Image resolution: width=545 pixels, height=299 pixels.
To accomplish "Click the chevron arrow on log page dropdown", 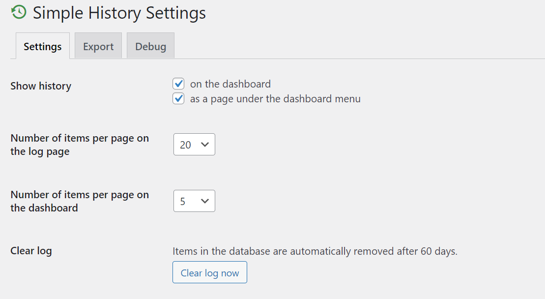I will click(205, 145).
